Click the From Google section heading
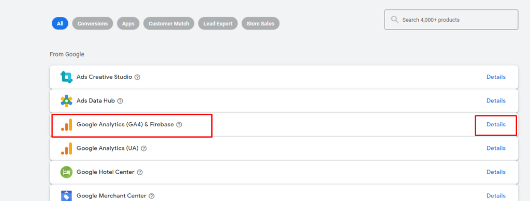 click(x=67, y=54)
